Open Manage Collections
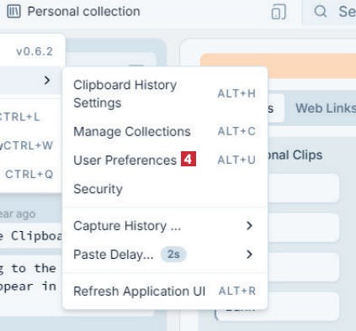 click(x=165, y=131)
